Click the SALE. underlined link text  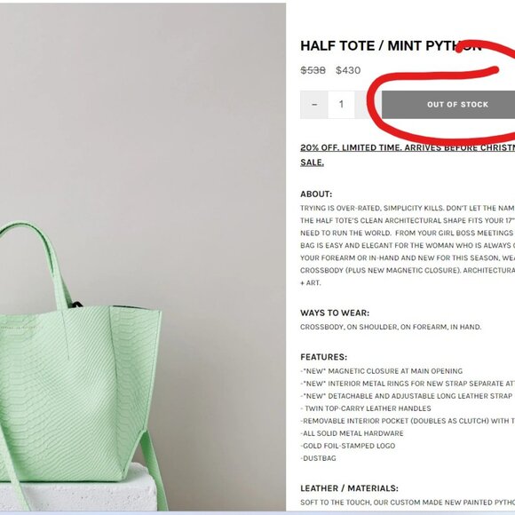(312, 162)
